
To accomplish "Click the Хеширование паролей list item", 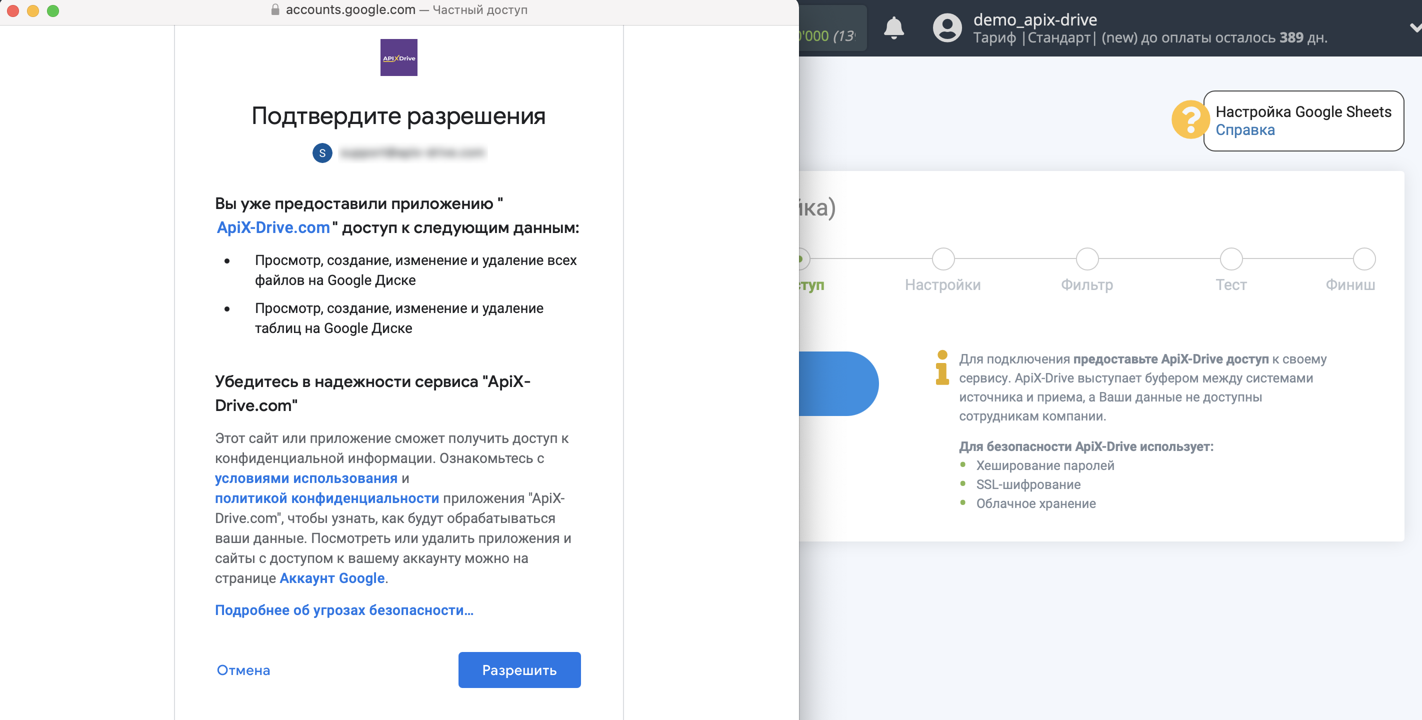I will (1045, 465).
